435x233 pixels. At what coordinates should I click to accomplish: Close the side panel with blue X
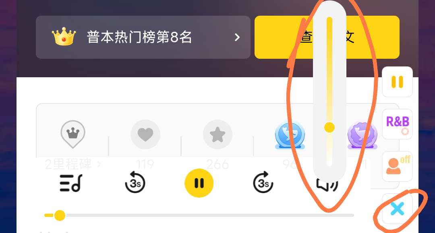397,208
